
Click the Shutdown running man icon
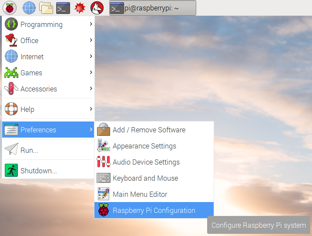point(11,170)
